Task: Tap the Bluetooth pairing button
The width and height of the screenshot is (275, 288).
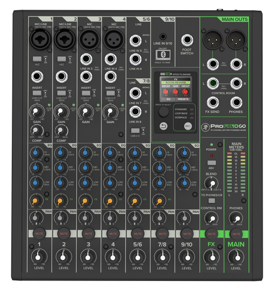Action: pyautogui.click(x=163, y=55)
